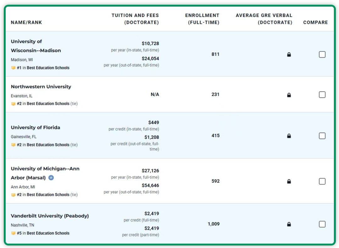This screenshot has height=248, width=339.
Task: Click the ranking badge icon for Wisconsin--Madison
Action: click(x=13, y=68)
